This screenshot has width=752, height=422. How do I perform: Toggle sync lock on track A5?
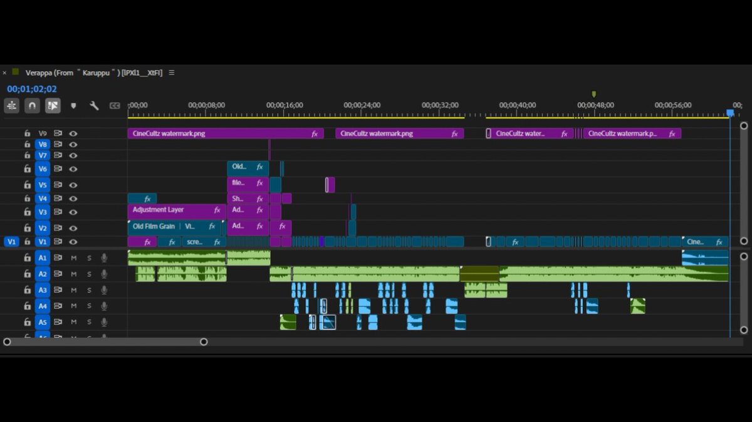click(58, 322)
